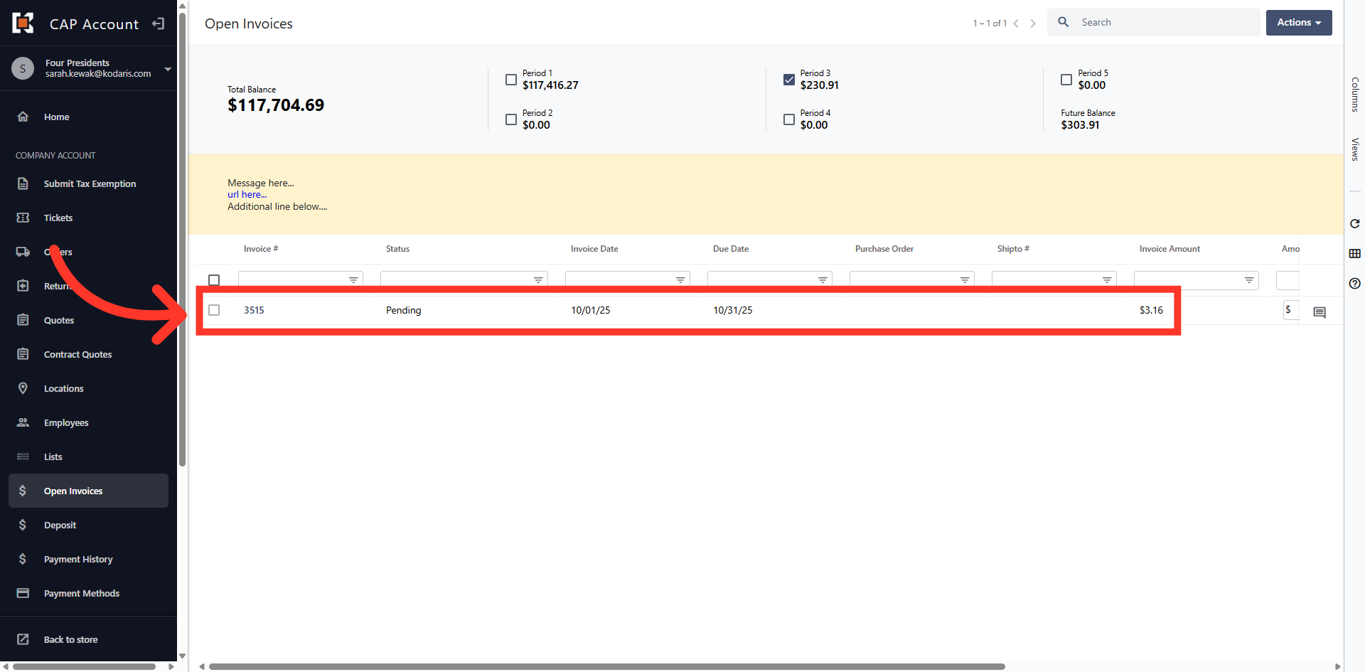1365x672 pixels.
Task: Open the Status column filter menu
Action: (x=538, y=280)
